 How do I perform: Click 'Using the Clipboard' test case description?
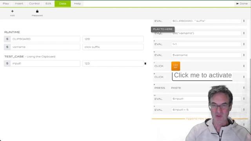(x=41, y=56)
